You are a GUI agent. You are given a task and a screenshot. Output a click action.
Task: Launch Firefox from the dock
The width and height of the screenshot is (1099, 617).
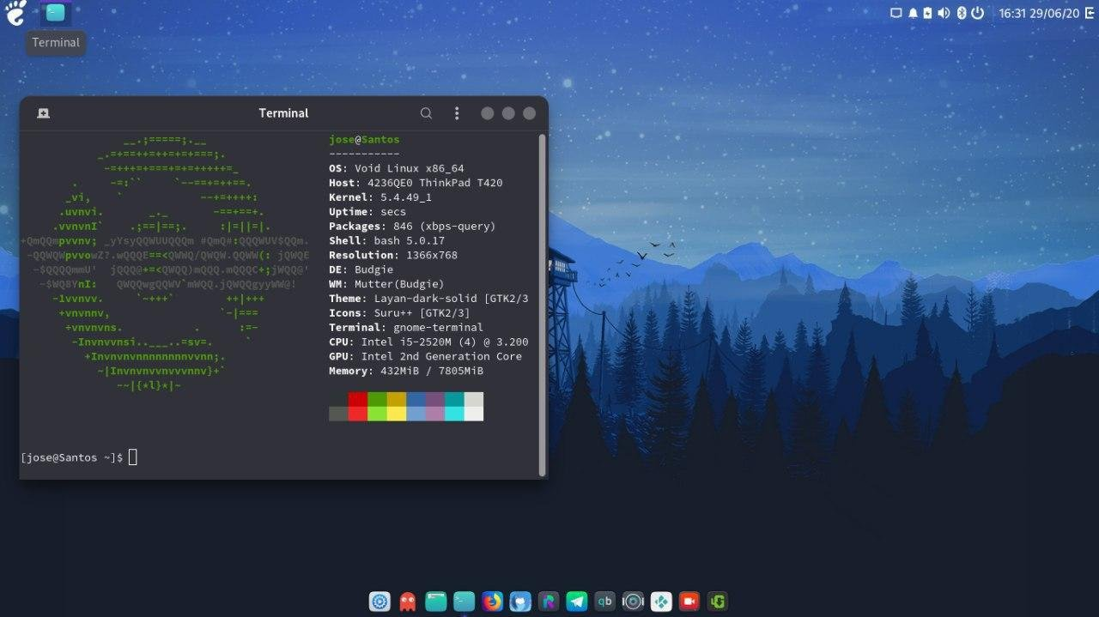492,602
